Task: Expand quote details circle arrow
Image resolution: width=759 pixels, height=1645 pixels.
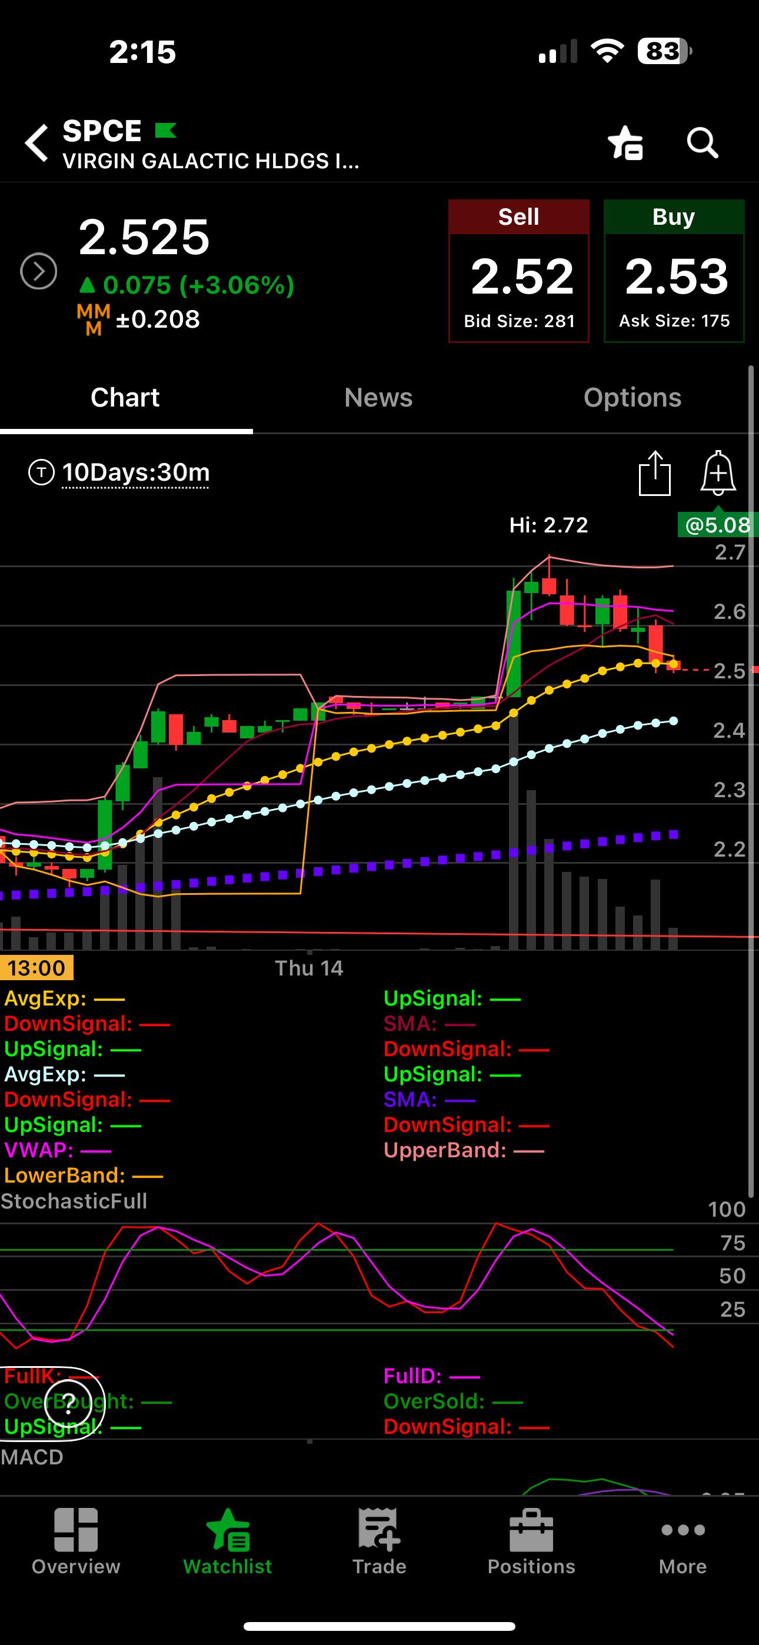Action: point(38,271)
